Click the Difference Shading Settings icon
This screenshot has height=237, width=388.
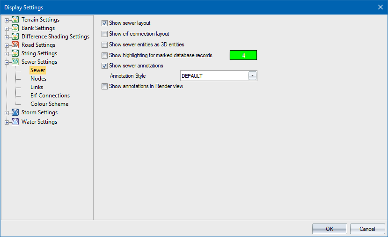click(15, 37)
